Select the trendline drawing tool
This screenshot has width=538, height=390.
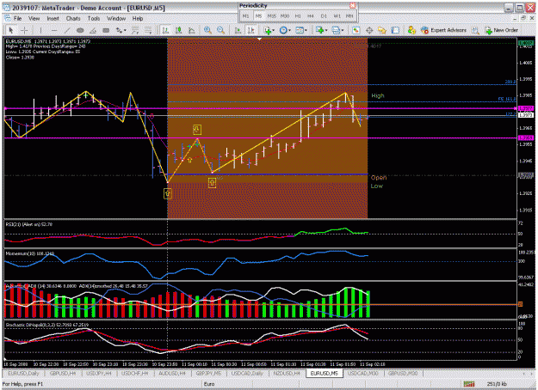tap(67, 30)
